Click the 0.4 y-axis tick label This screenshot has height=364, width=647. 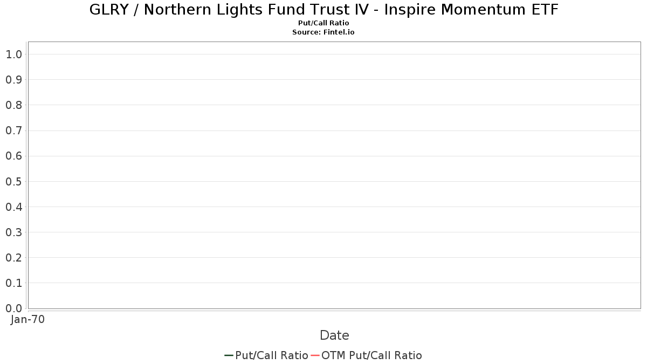(x=13, y=207)
